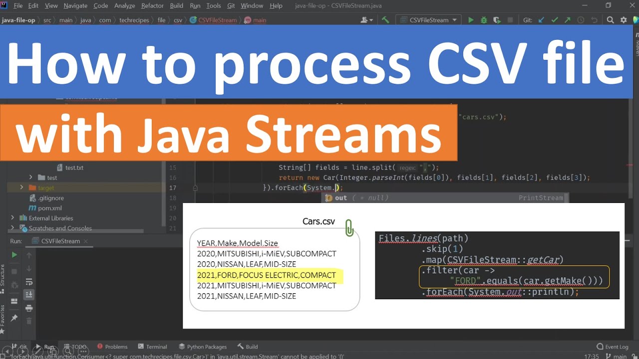Switch to the Terminal tool window tab

(152, 347)
